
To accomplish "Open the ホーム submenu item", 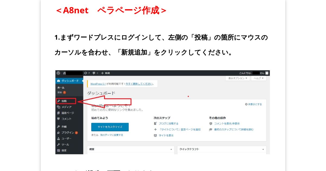I will tap(61, 88).
